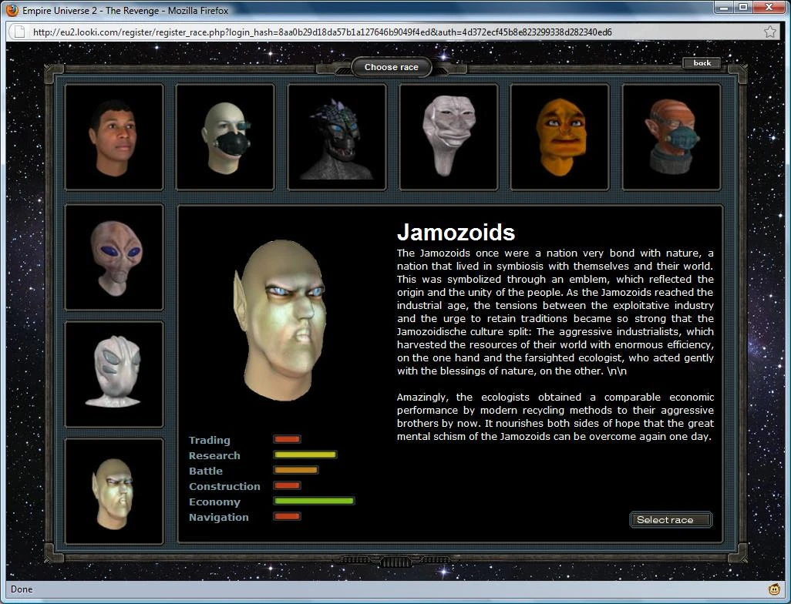Click the Battle label

pyautogui.click(x=206, y=471)
